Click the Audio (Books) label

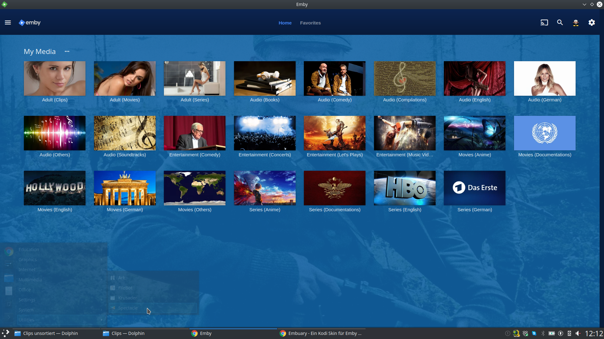(x=265, y=100)
